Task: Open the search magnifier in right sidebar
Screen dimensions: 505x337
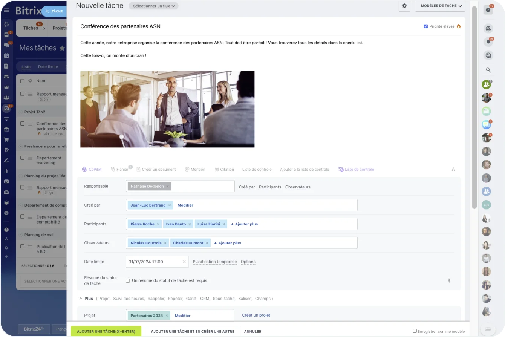Action: tap(488, 70)
